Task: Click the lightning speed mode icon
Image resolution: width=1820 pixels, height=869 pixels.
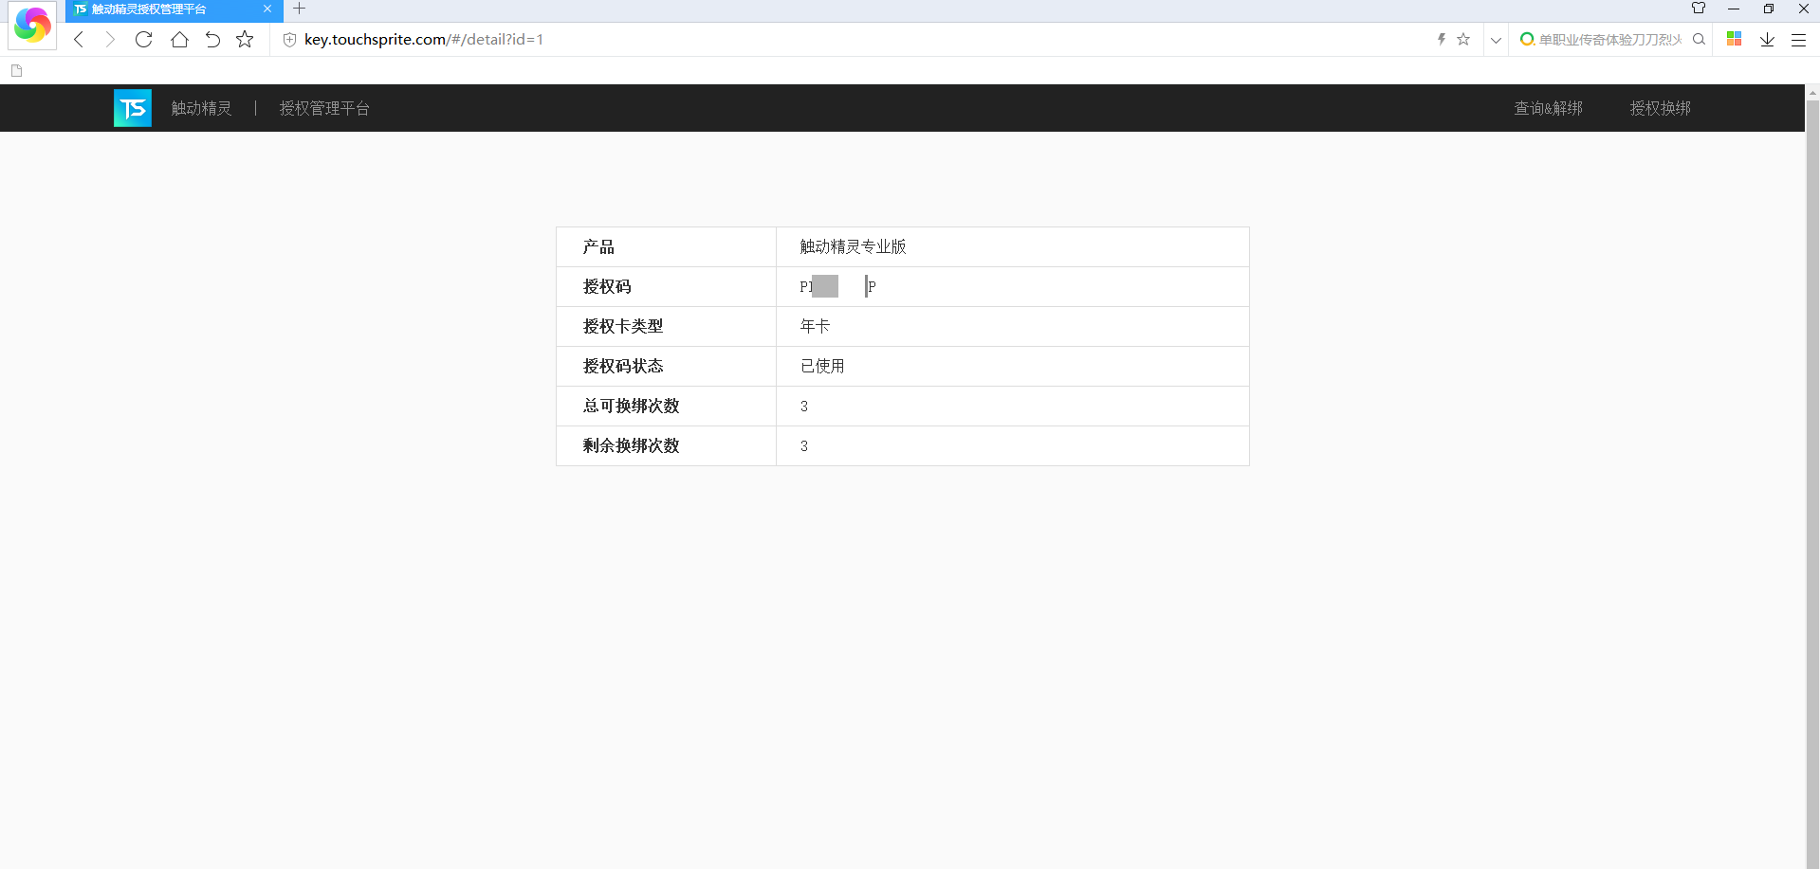Action: (x=1441, y=39)
